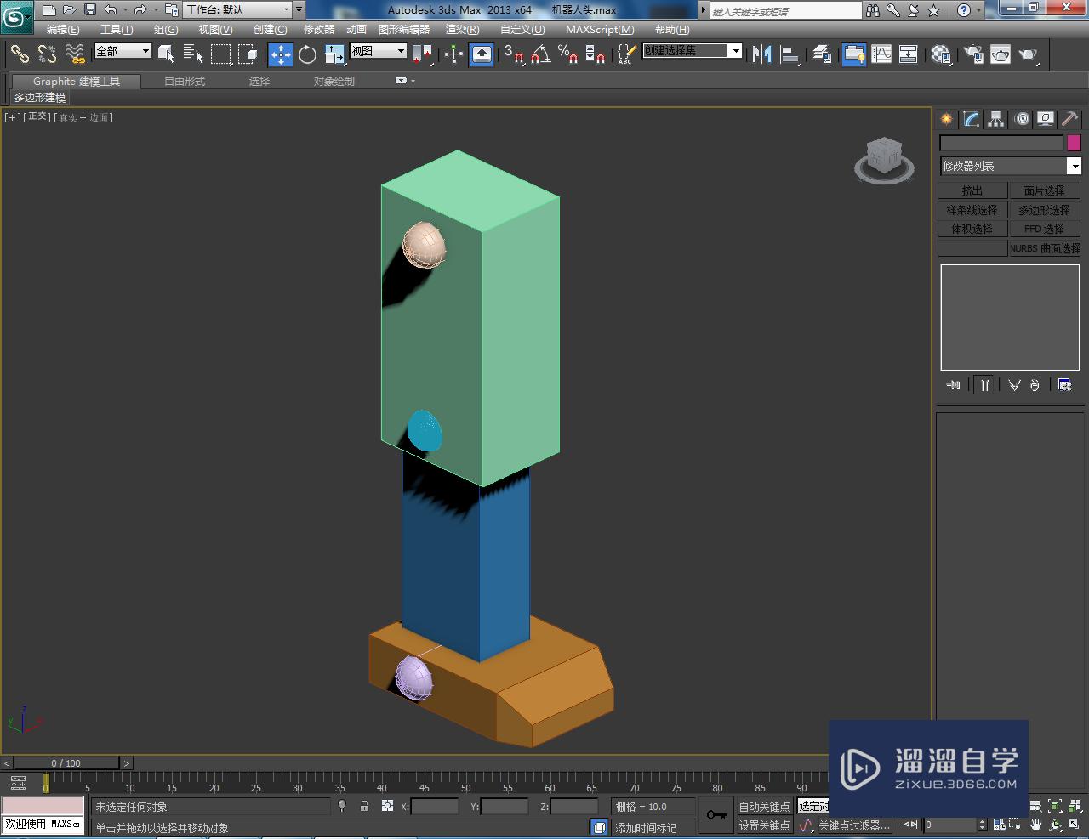Open the 真实 + 边面 shading label menu
Viewport: 1089px width, 839px height.
click(x=84, y=117)
